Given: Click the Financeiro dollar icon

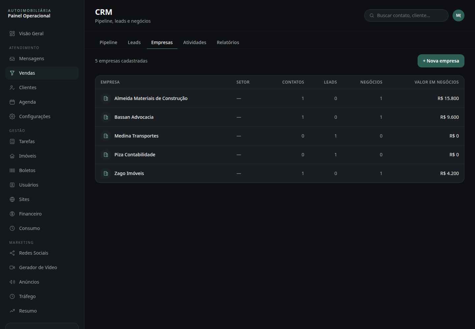Looking at the screenshot, I should point(12,214).
